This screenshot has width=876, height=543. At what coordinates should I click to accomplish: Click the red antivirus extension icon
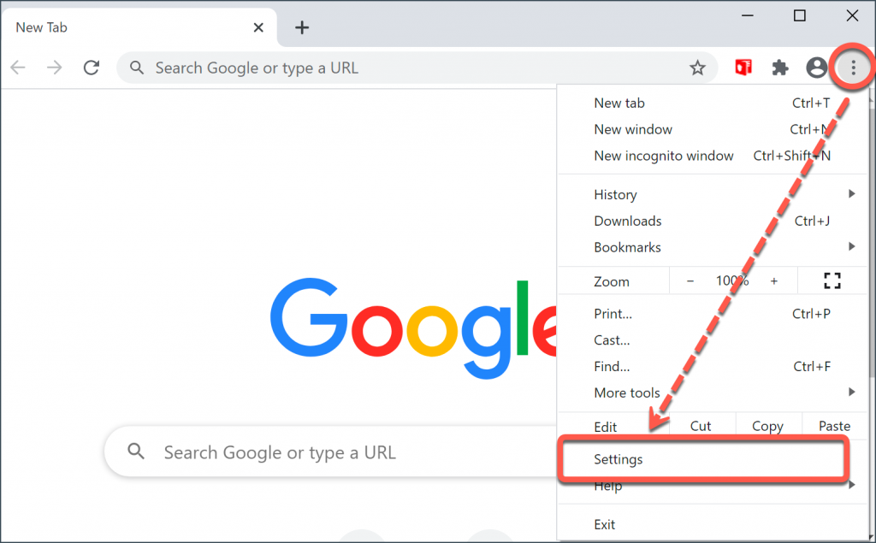pyautogui.click(x=743, y=67)
